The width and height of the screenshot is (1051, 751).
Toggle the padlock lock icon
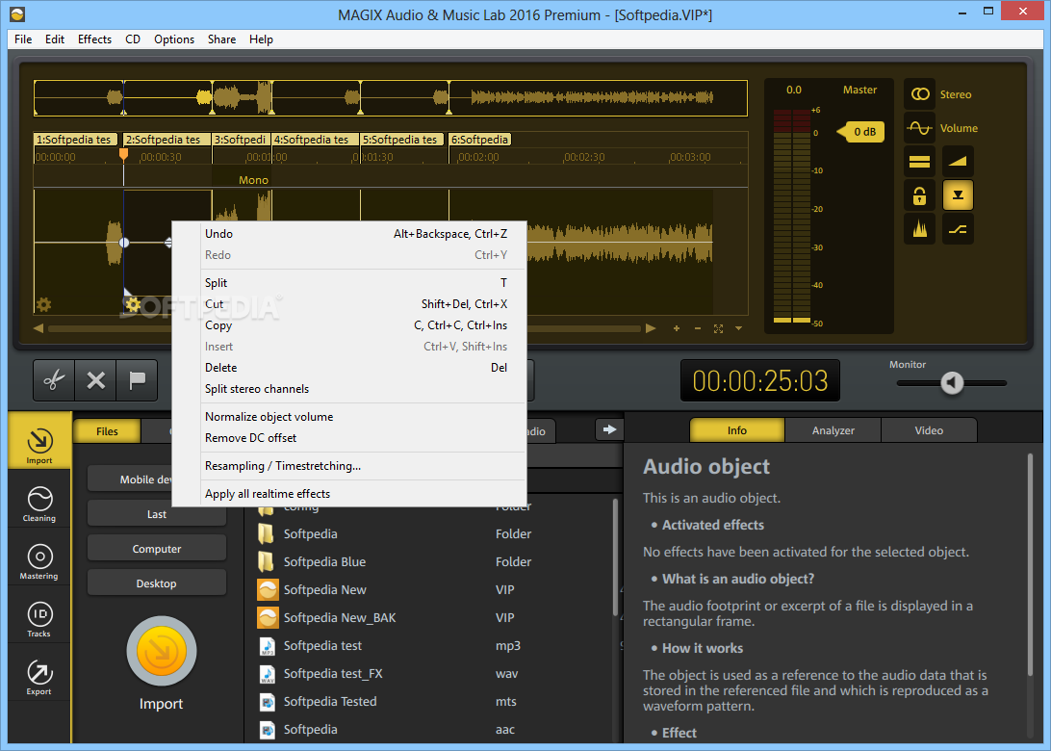coord(920,195)
